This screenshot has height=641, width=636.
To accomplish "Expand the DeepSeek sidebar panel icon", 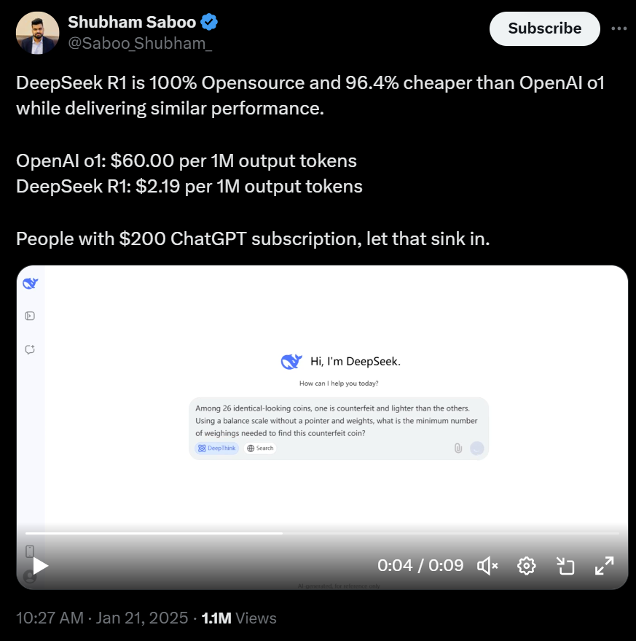I will (30, 316).
